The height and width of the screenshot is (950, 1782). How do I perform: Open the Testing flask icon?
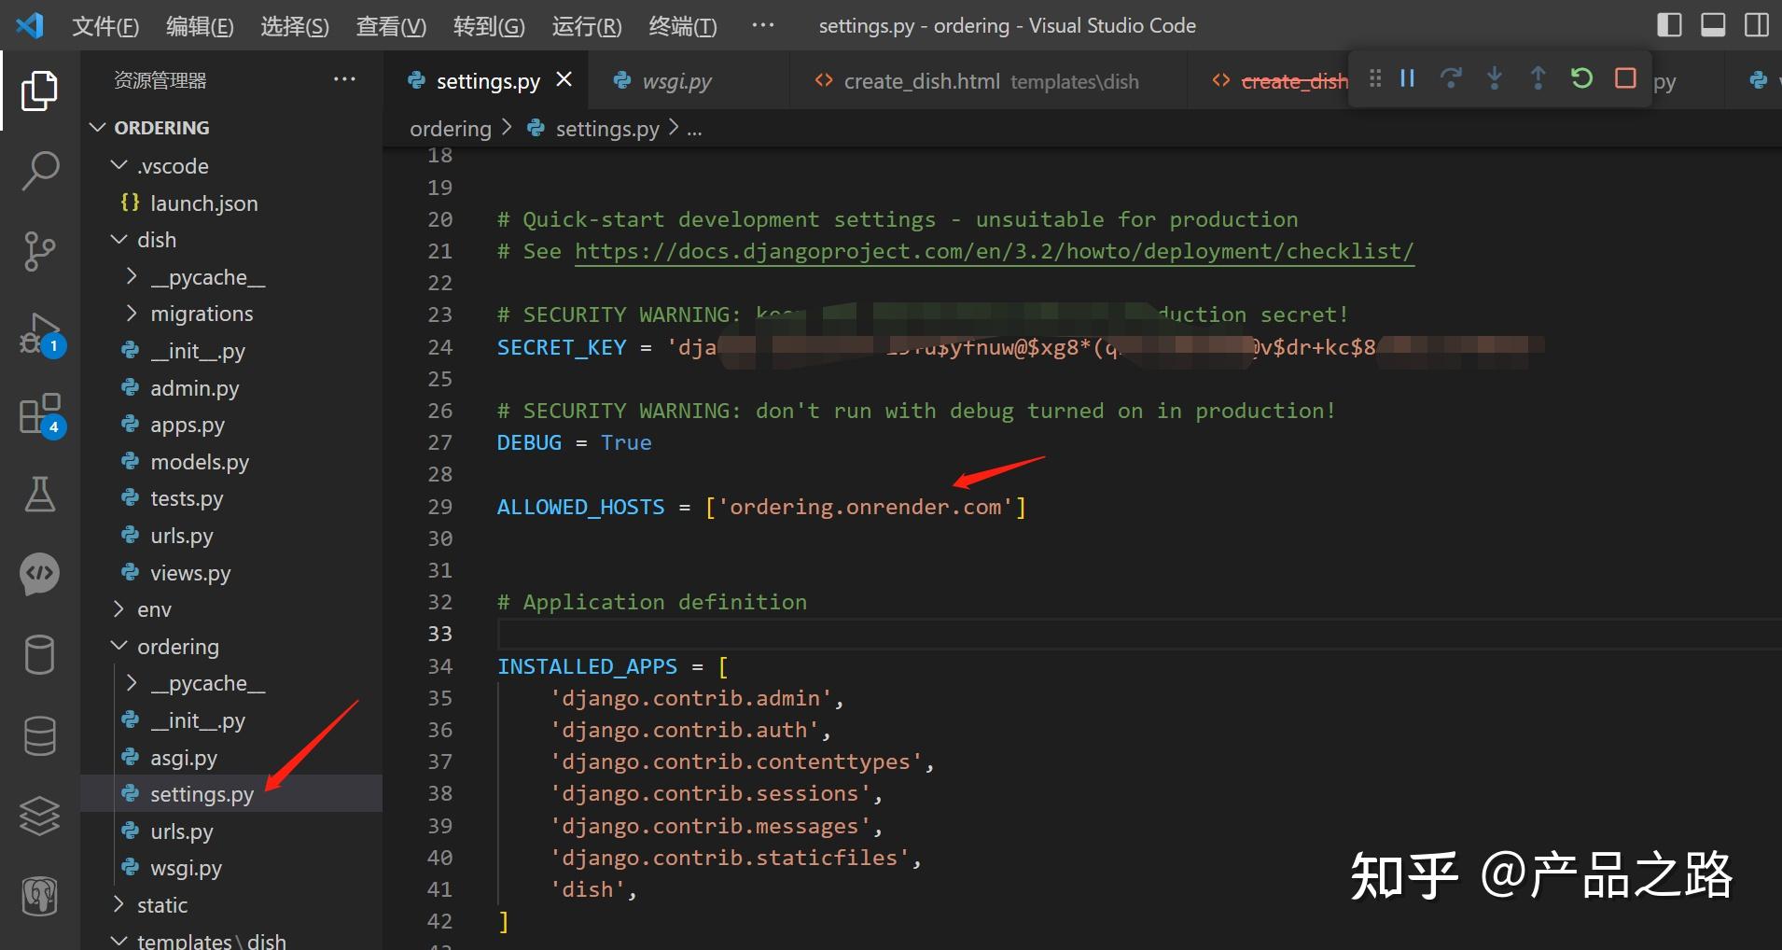(39, 494)
